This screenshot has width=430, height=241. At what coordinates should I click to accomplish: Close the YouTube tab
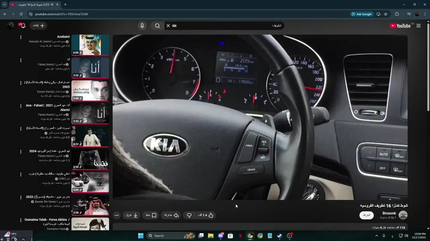coord(57,5)
